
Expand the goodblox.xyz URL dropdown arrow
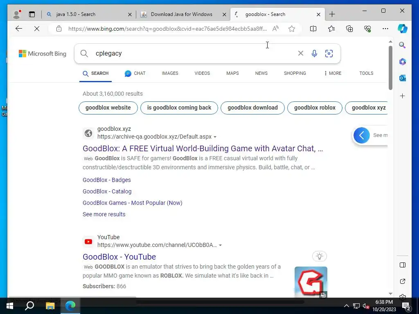(215, 137)
